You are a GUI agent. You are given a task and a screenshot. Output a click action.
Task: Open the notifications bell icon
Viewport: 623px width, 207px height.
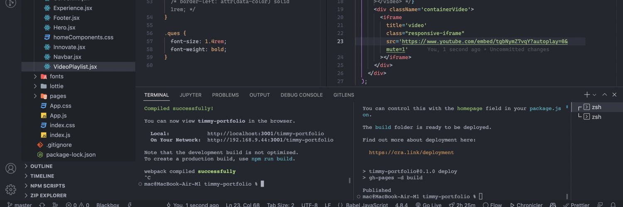612,205
